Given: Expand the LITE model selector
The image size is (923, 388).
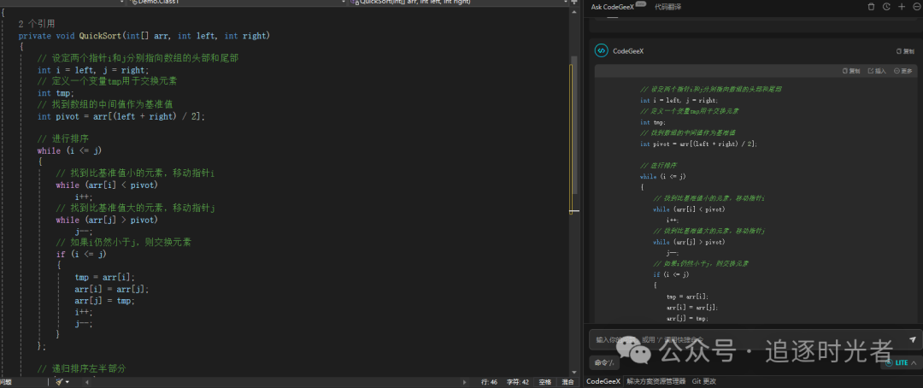Looking at the screenshot, I should 900,362.
